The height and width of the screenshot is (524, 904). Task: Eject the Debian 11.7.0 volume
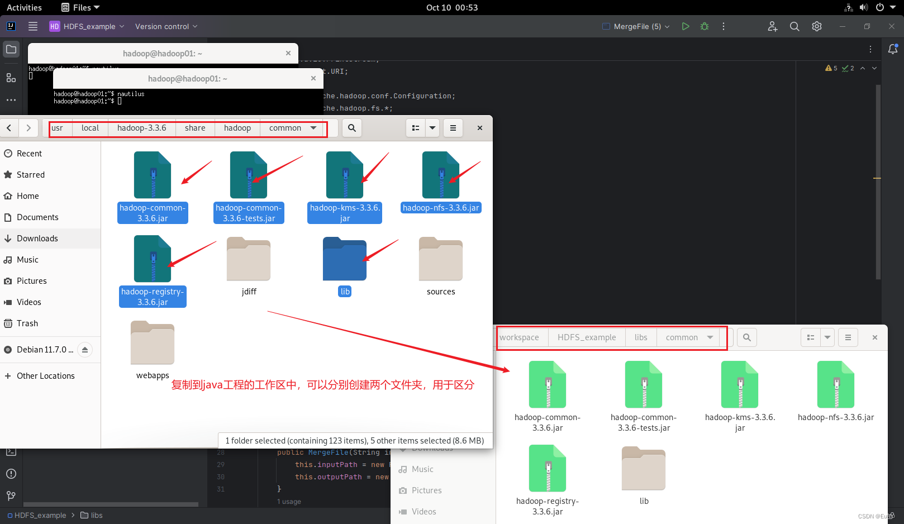tap(85, 349)
